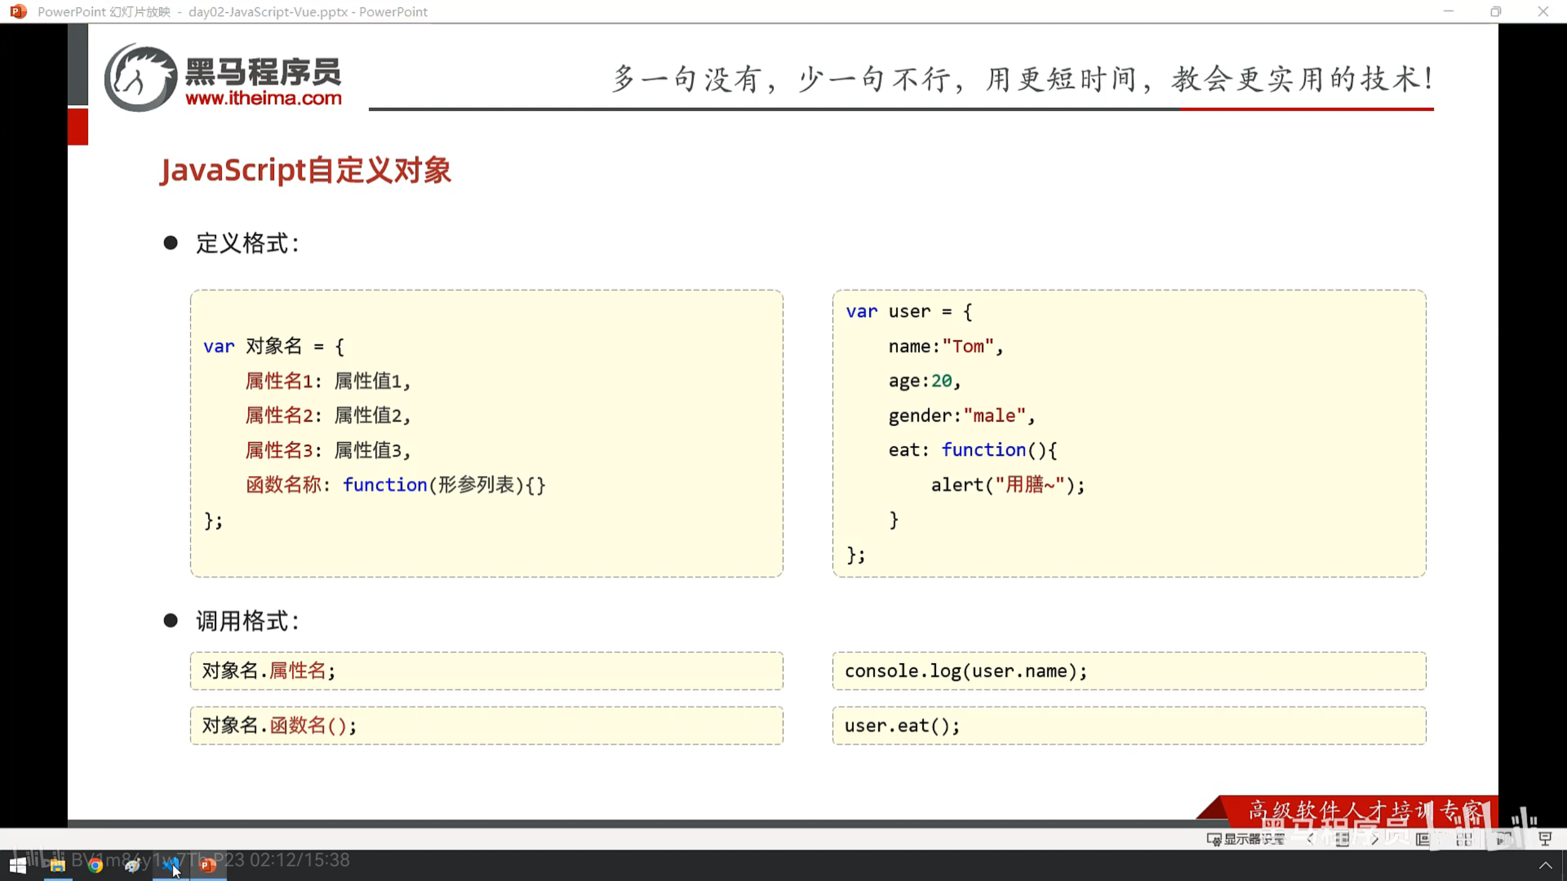Click the bullet text '定义格式:'
The height and width of the screenshot is (881, 1567).
pos(247,243)
